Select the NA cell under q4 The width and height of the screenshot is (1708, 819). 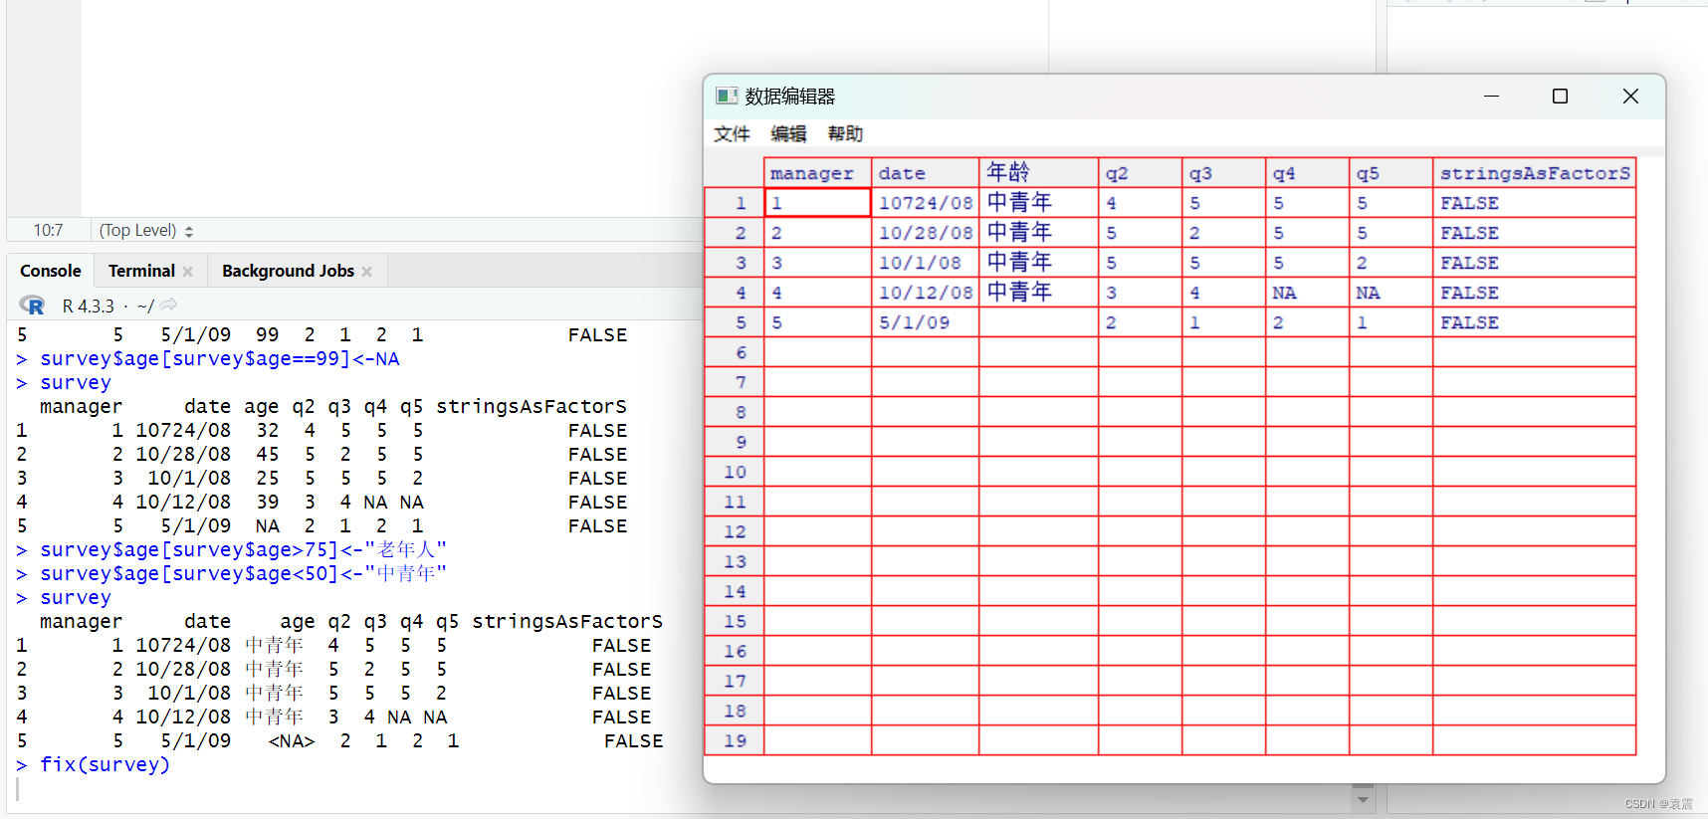[1307, 292]
